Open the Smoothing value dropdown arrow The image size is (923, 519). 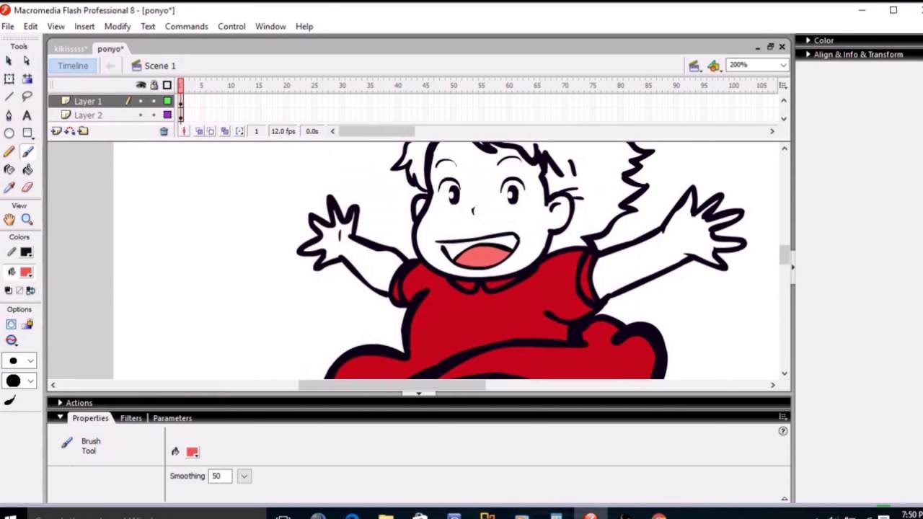pos(244,476)
